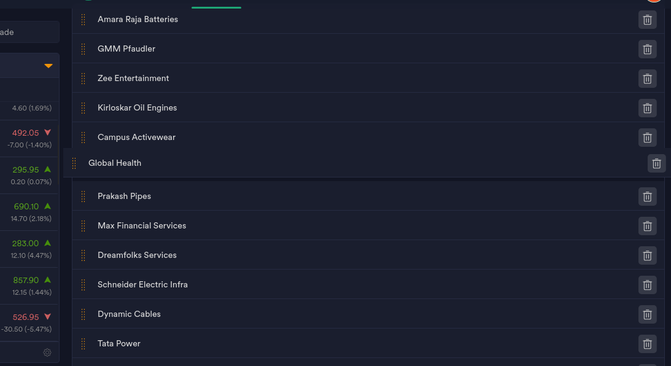Expand the orange dropdown arrow in the sidebar
Screen dimensions: 671x366
pos(48,66)
